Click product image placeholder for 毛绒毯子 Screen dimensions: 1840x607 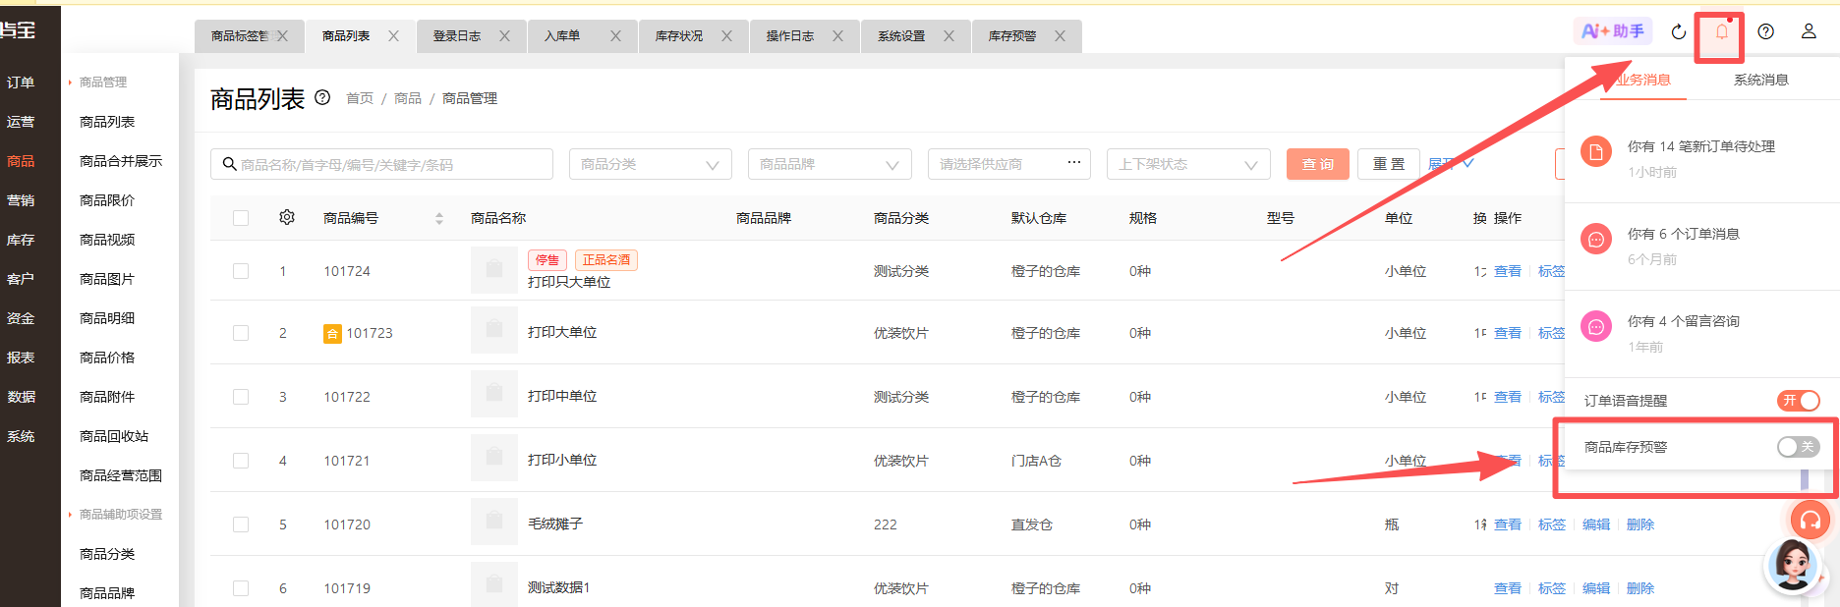point(494,524)
